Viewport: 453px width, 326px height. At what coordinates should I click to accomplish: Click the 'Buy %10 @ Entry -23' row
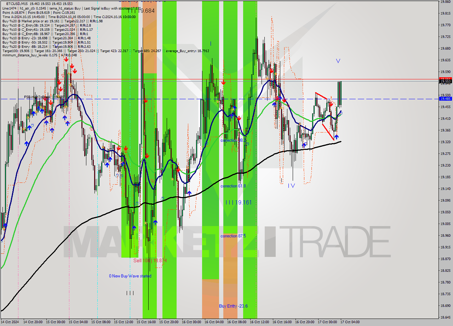(x=46, y=38)
